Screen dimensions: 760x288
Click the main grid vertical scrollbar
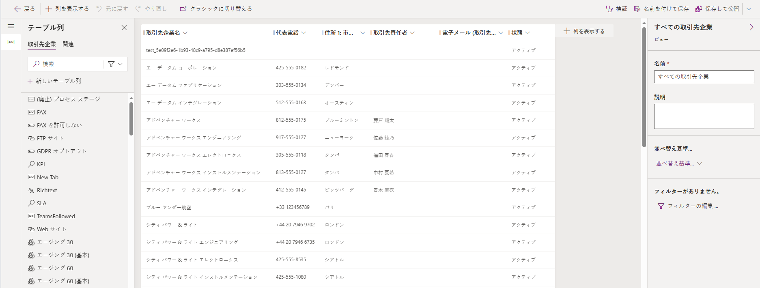[x=644, y=87]
